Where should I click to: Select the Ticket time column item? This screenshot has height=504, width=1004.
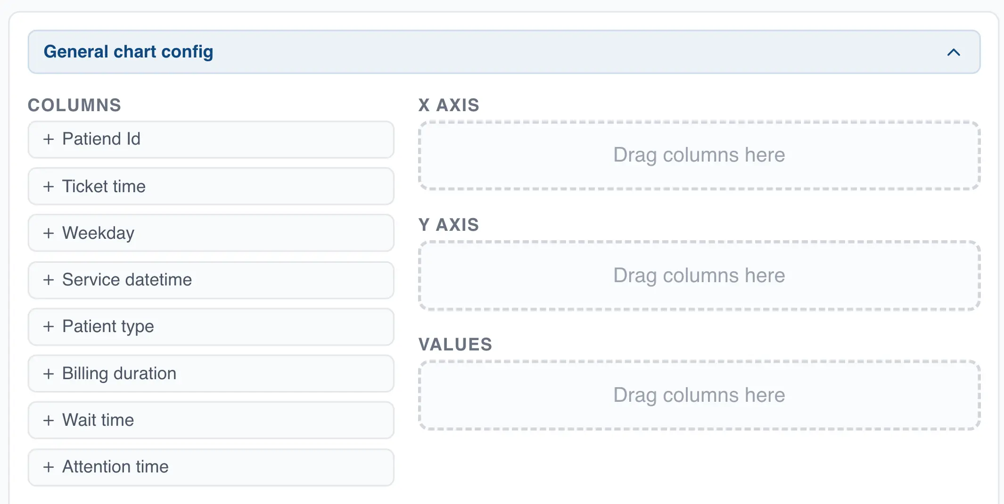211,186
